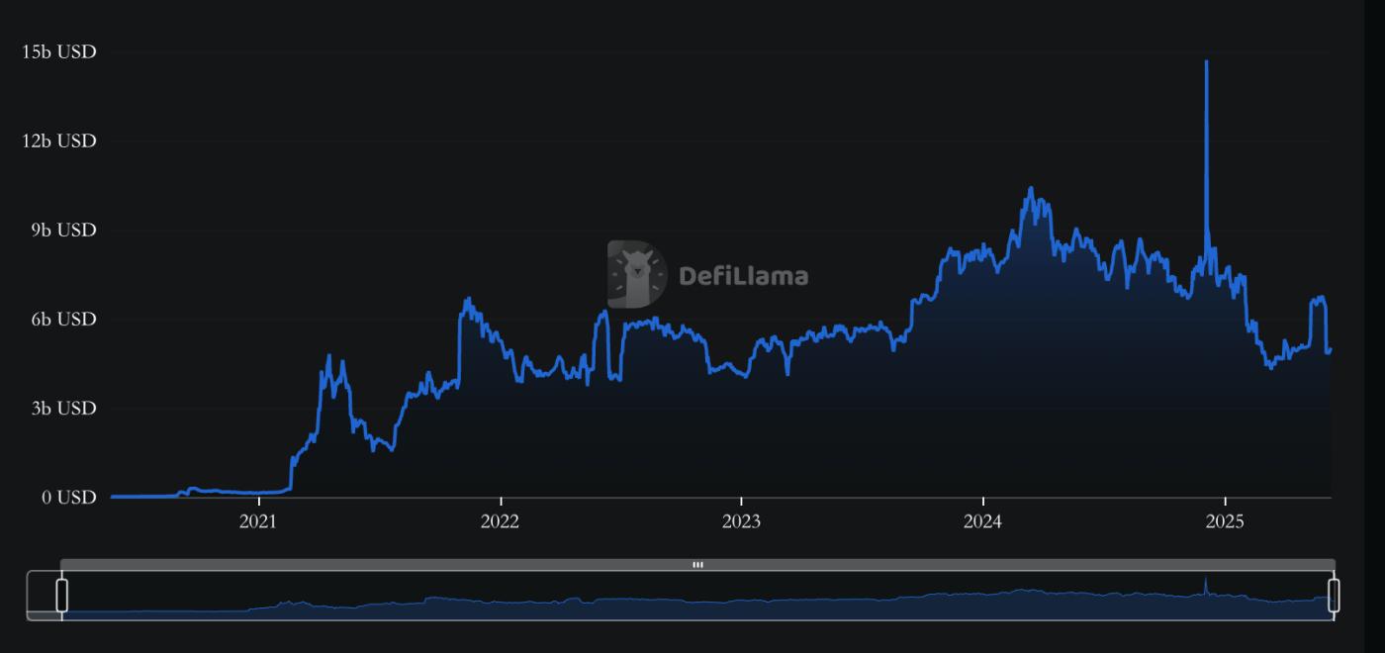1385x653 pixels.
Task: Click the 0 USD axis label
Action: tap(69, 497)
